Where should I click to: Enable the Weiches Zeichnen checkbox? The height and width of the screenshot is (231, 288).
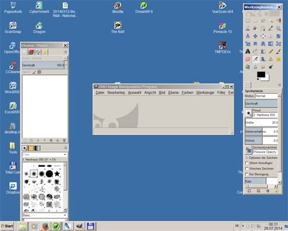coord(247,168)
